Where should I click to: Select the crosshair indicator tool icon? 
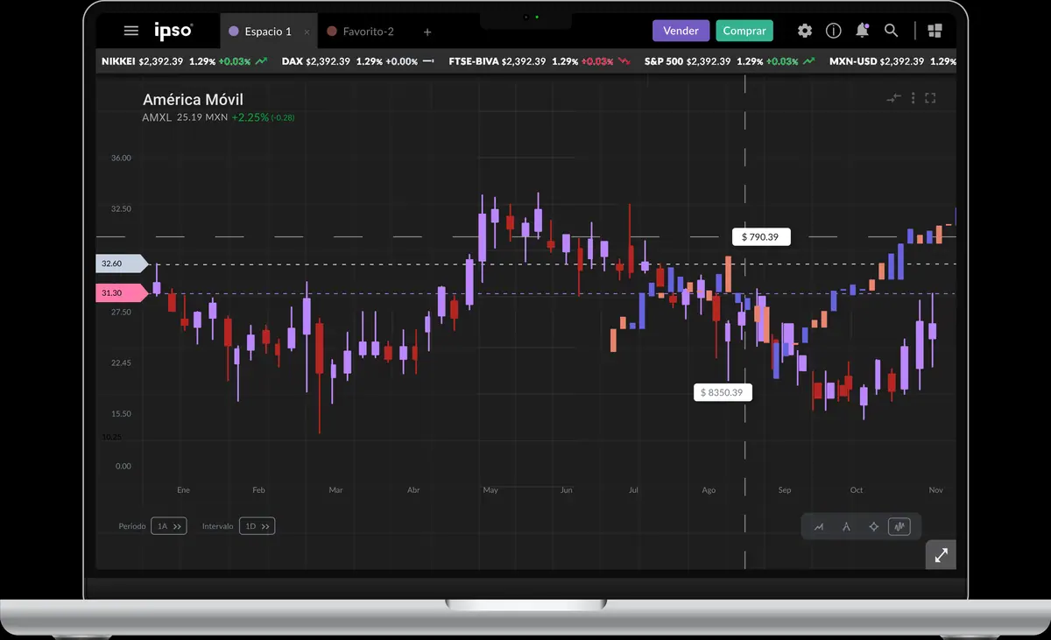coord(873,527)
